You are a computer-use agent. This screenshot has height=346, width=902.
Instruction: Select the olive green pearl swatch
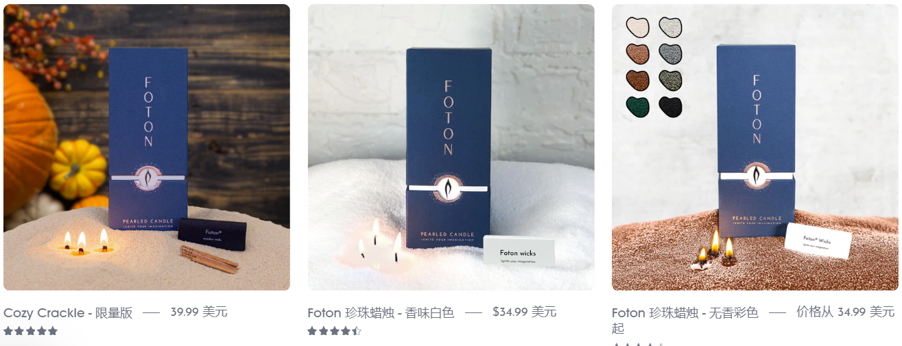pyautogui.click(x=670, y=80)
